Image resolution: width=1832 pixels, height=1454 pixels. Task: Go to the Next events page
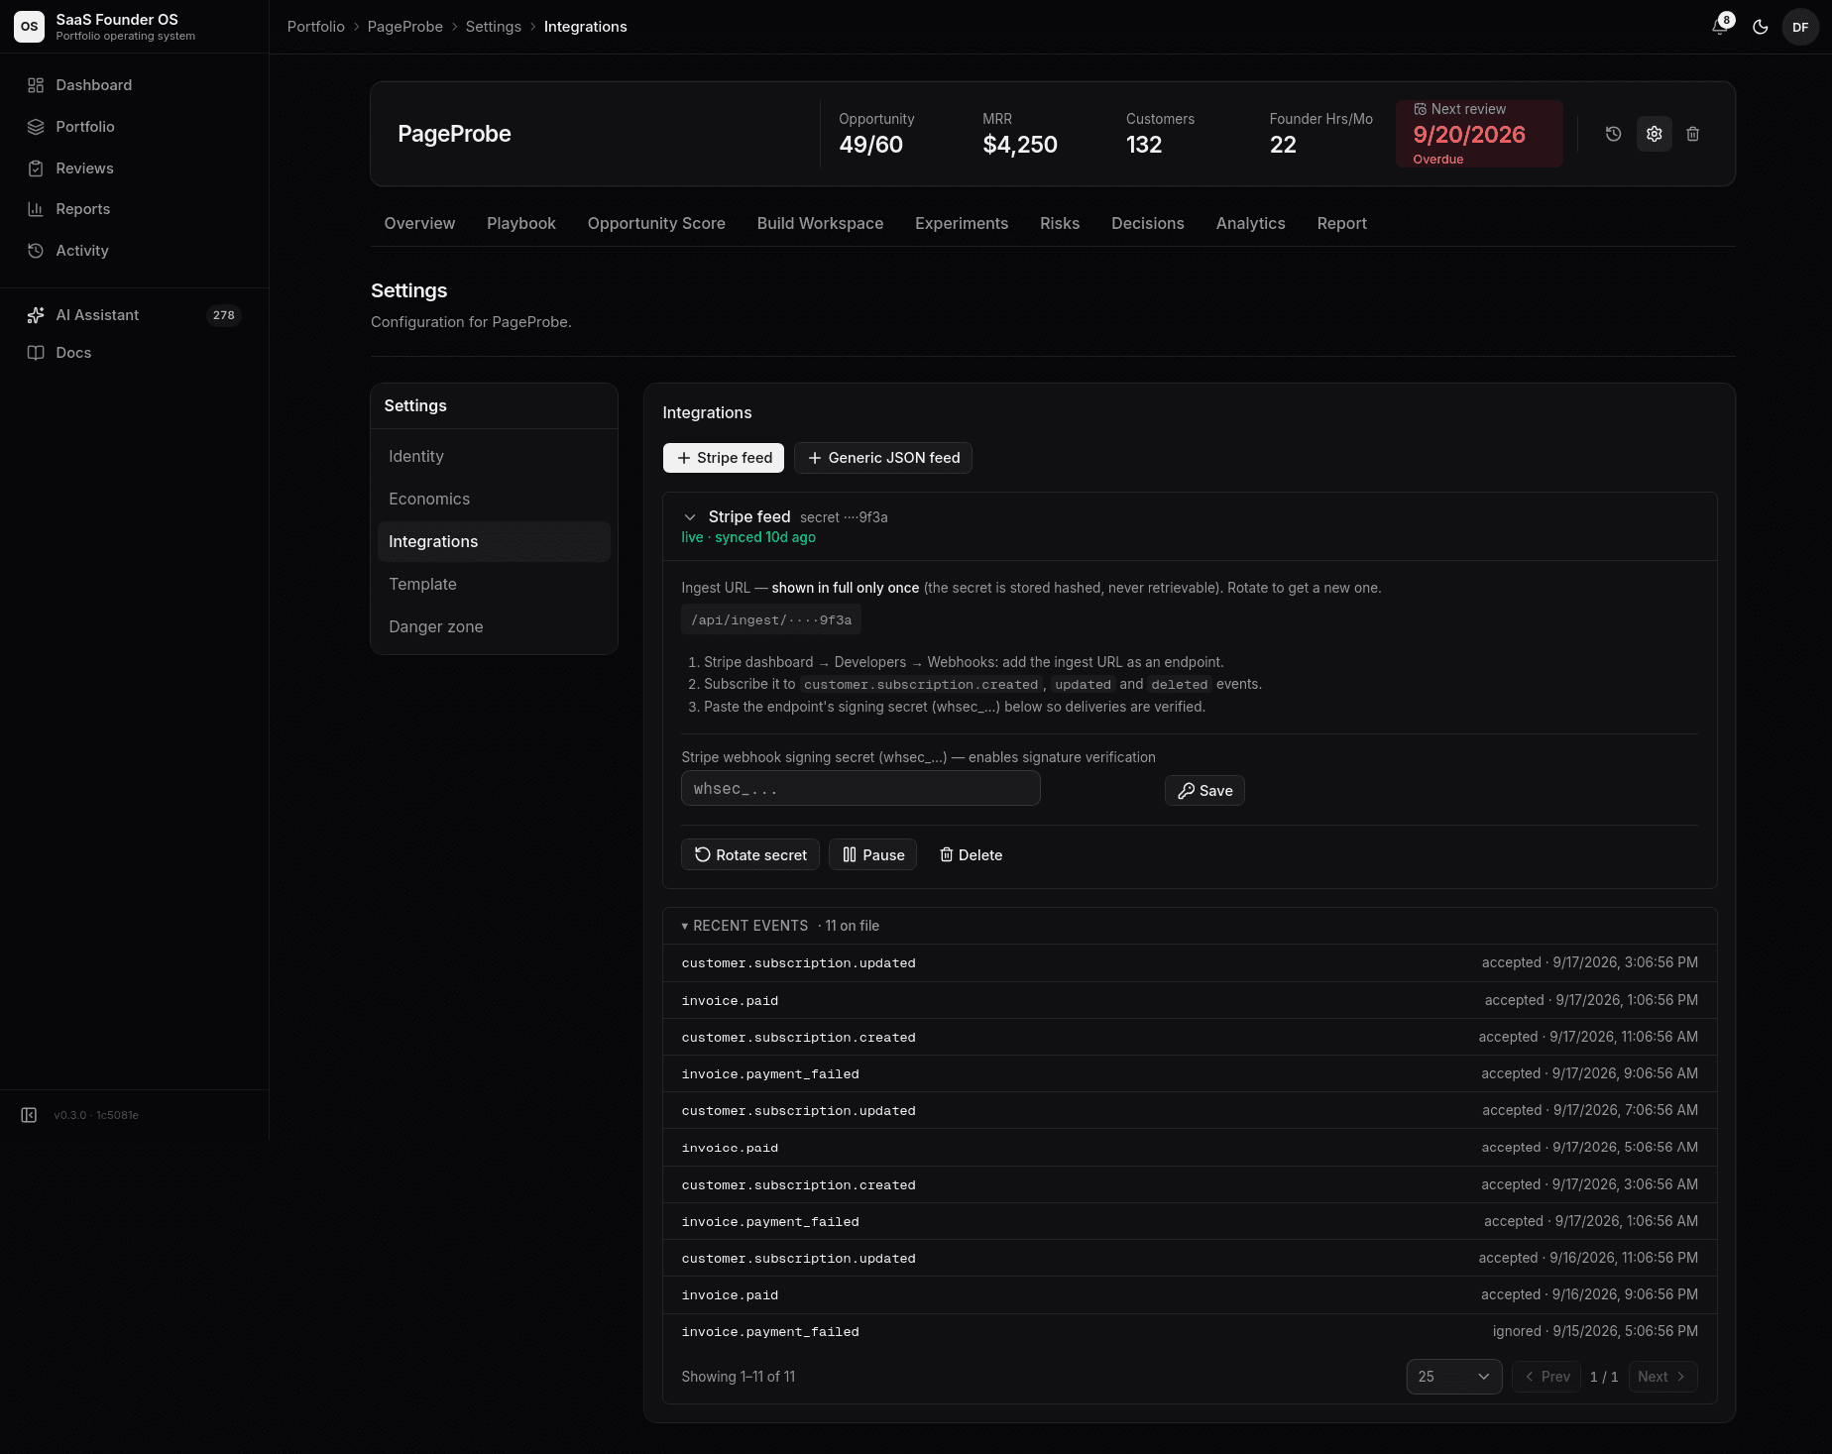click(x=1662, y=1377)
